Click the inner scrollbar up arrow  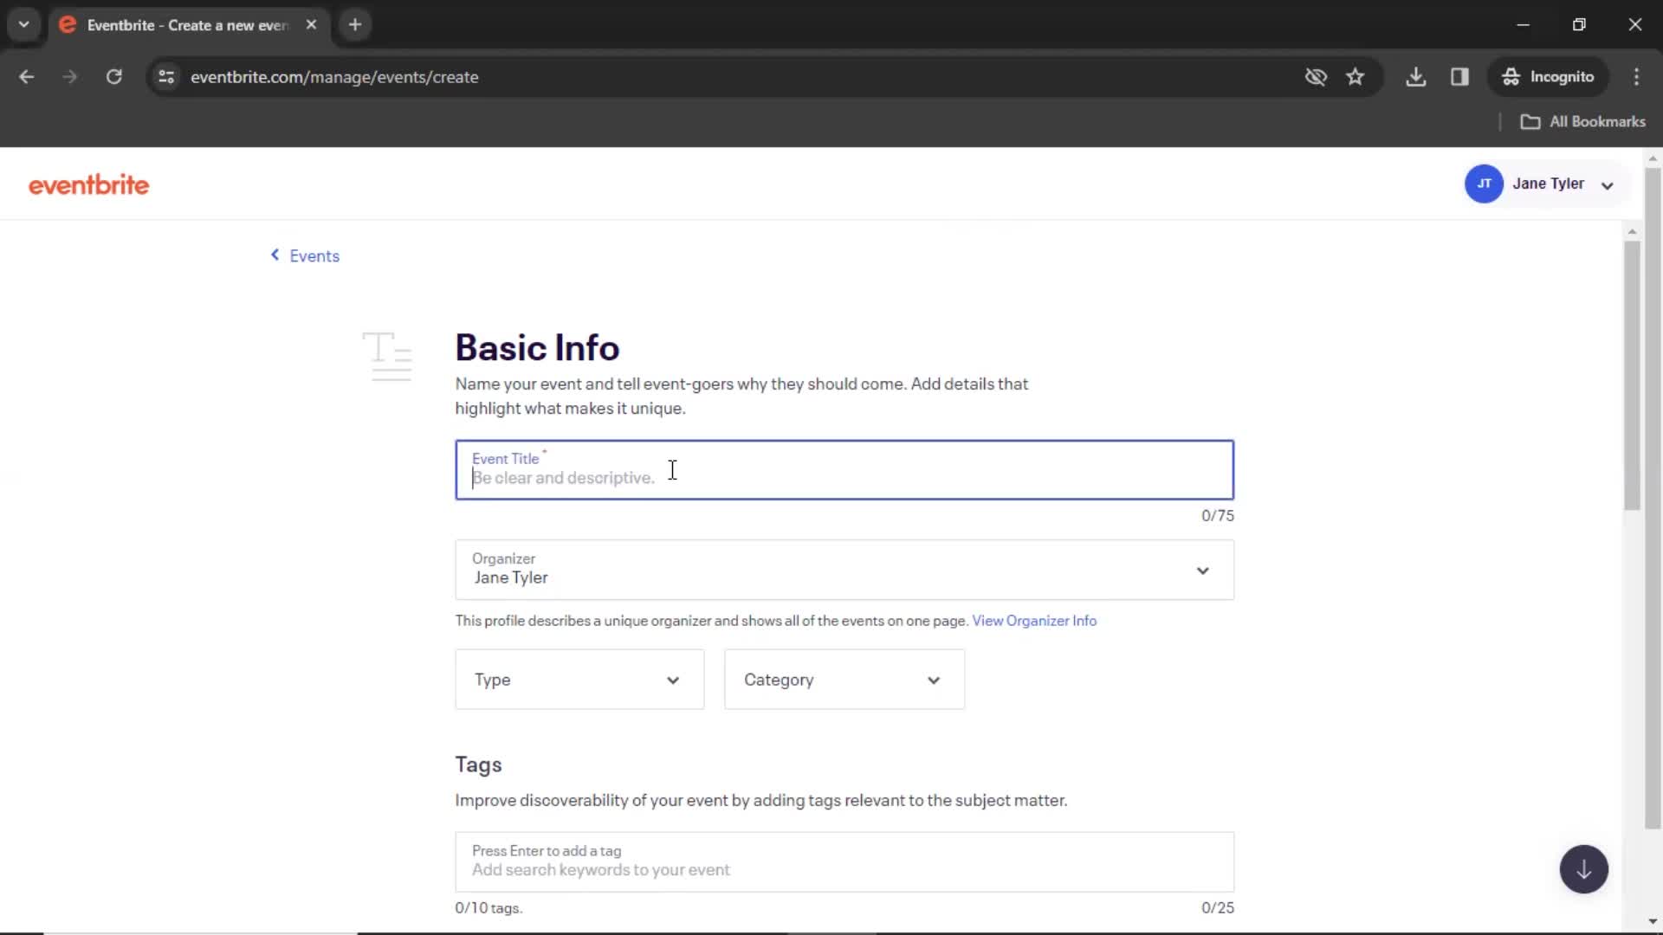[1632, 231]
